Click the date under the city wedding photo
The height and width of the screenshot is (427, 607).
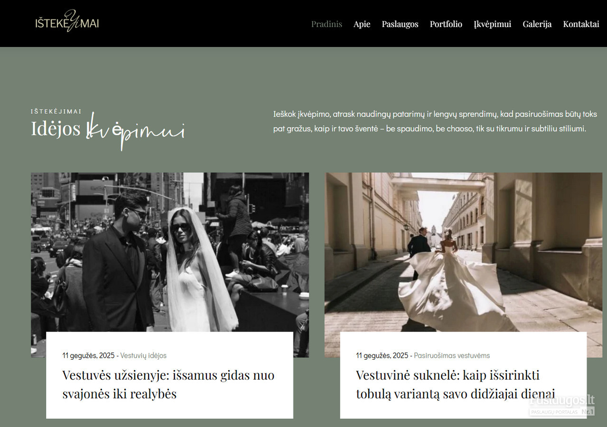(x=88, y=355)
